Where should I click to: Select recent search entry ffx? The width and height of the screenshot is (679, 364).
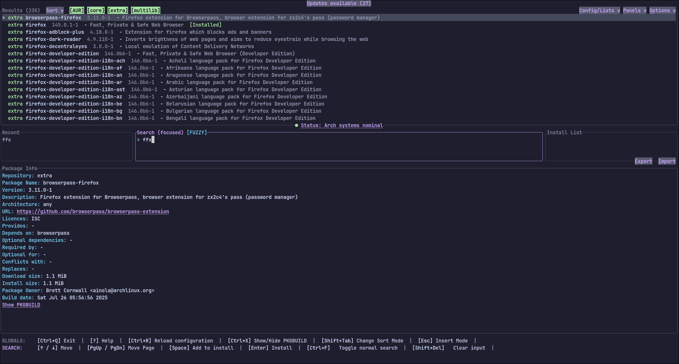pos(7,139)
